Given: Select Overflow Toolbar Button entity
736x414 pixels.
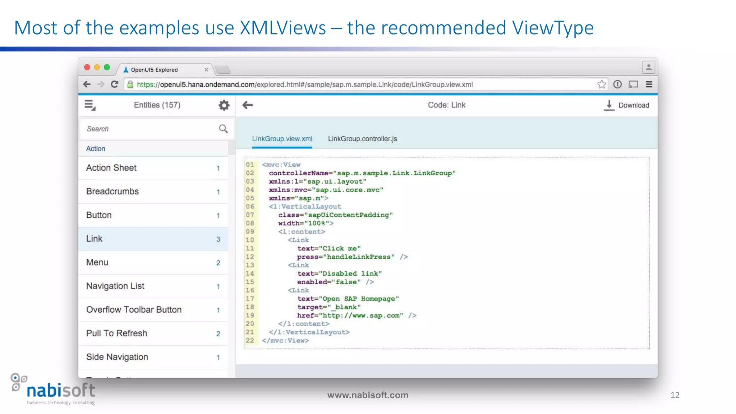Looking at the screenshot, I should coord(153,310).
